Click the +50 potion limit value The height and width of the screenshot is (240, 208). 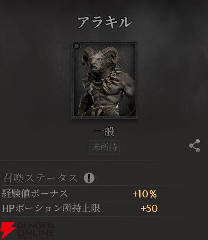(x=149, y=208)
